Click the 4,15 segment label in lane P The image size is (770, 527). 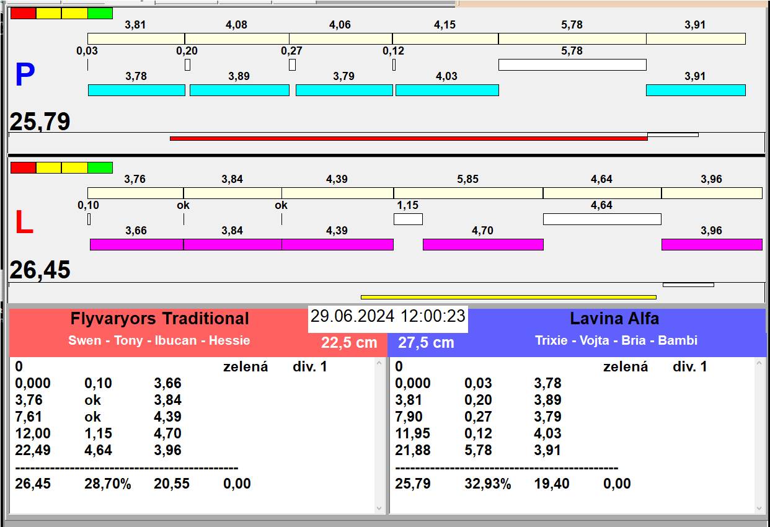click(445, 25)
